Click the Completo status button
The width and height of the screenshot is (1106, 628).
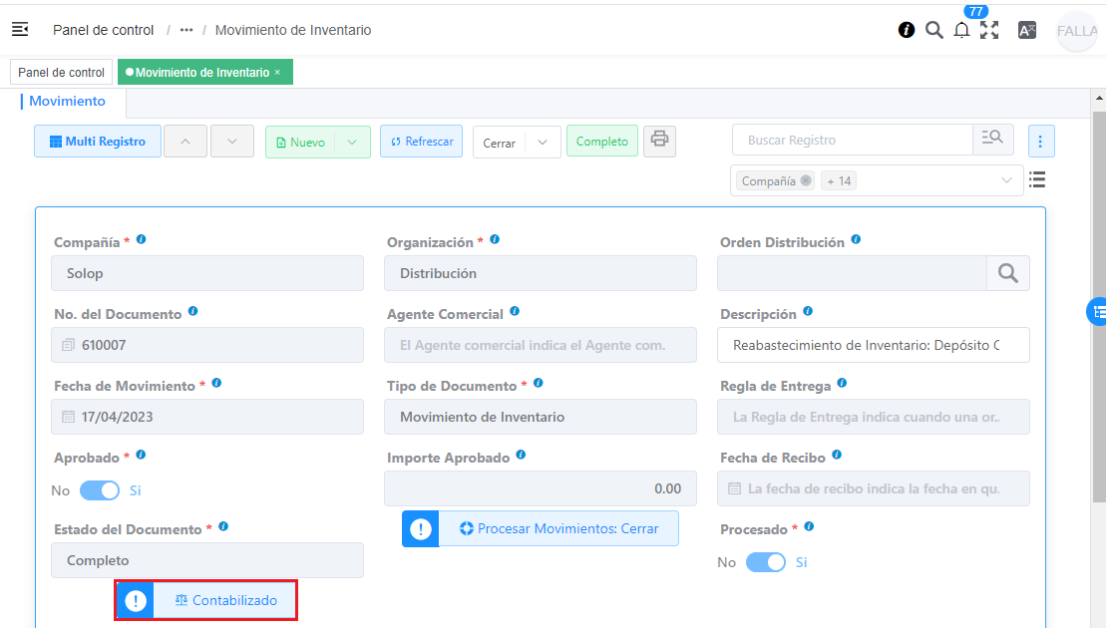tap(602, 141)
